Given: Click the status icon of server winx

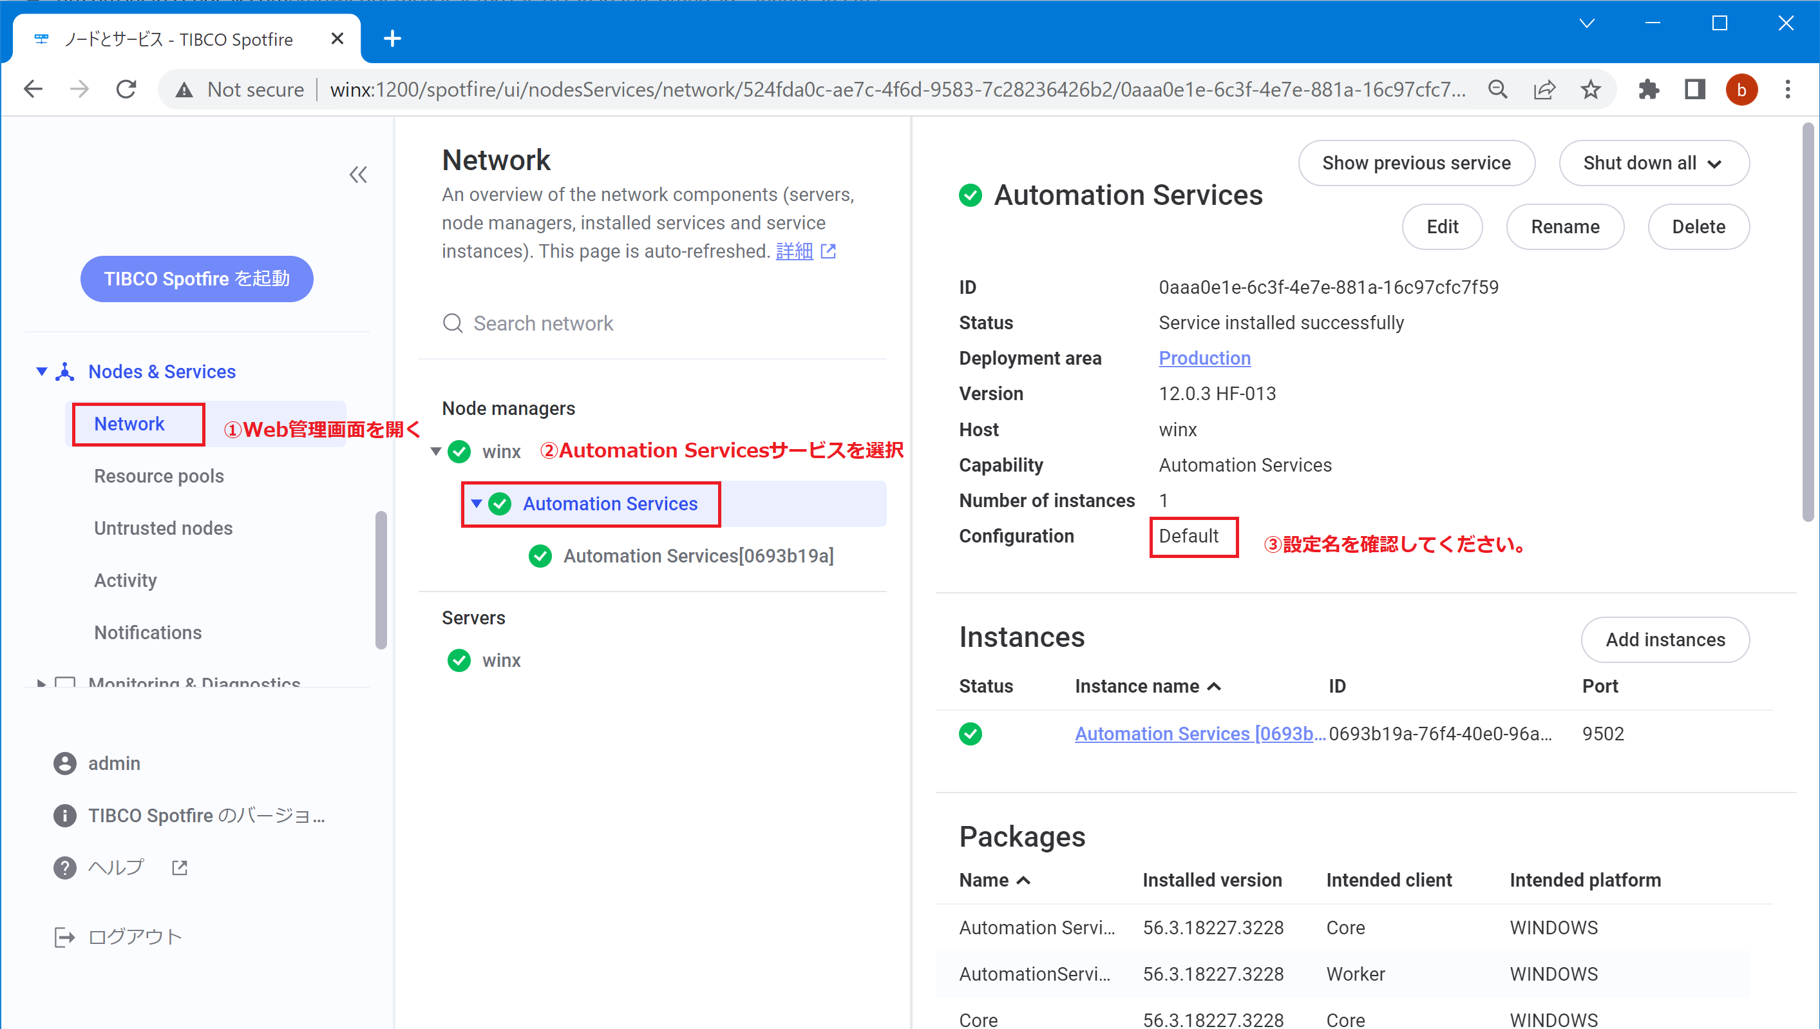Looking at the screenshot, I should pyautogui.click(x=459, y=661).
